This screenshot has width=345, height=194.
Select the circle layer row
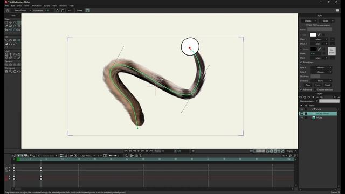318,109
